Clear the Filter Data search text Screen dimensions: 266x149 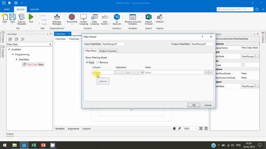50,44
